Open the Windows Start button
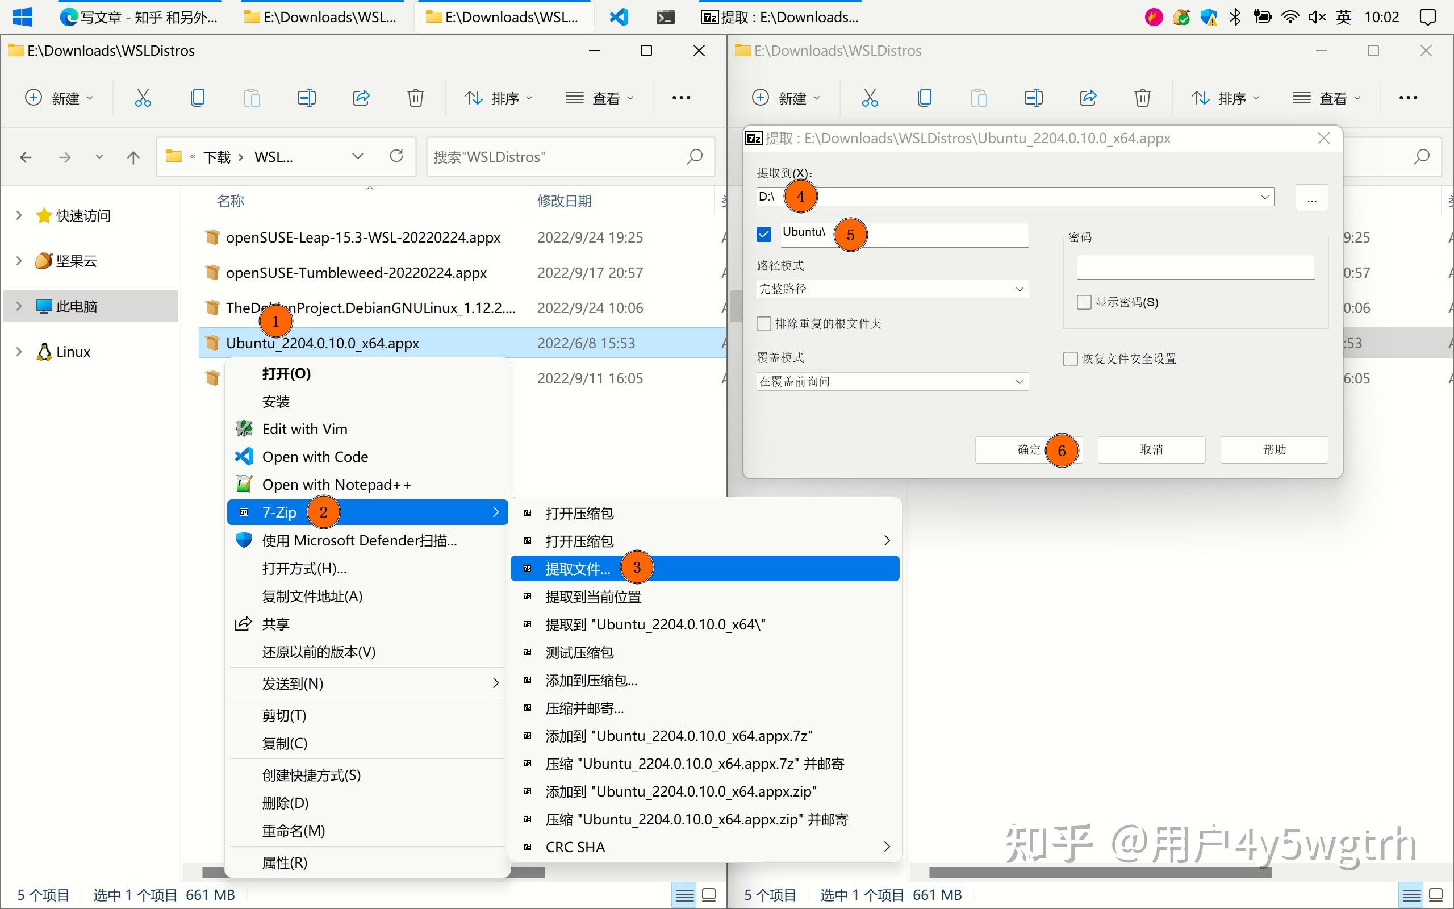 23,17
